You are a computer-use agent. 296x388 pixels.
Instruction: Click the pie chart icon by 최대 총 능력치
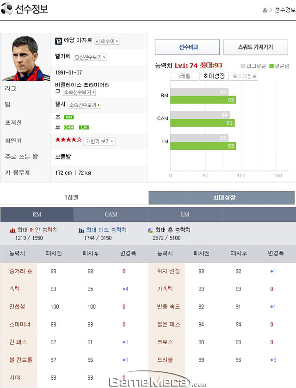[x=150, y=230]
